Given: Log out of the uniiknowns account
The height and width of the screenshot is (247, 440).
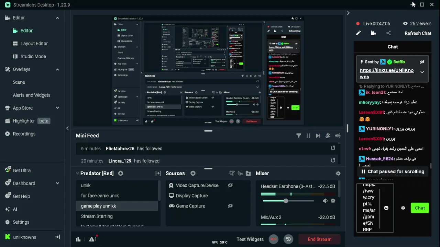Looking at the screenshot, I should click(x=58, y=237).
